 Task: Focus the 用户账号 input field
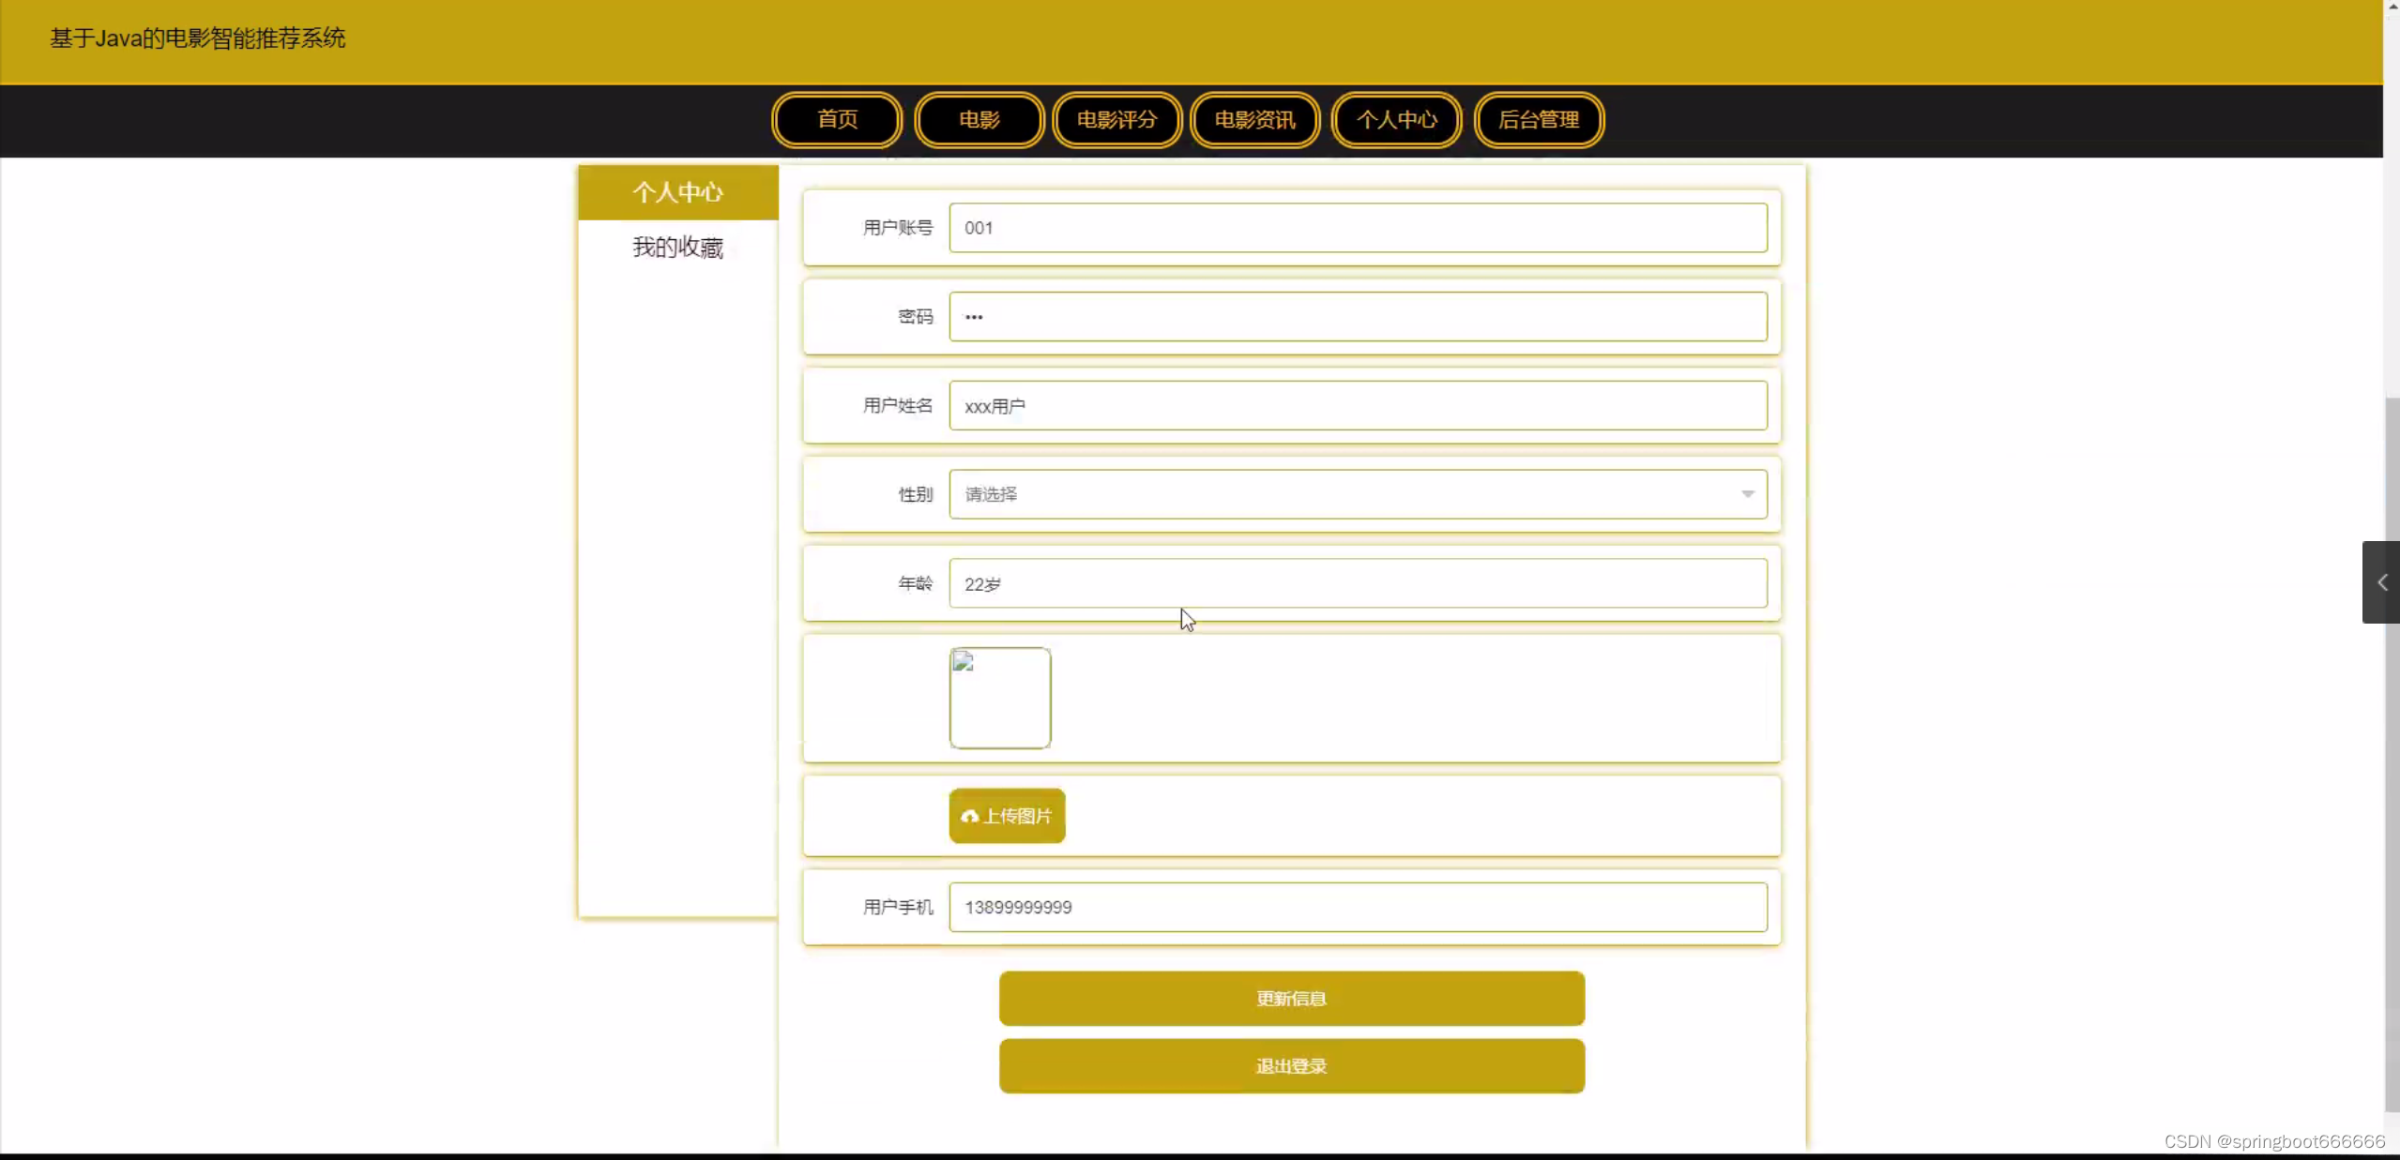[1357, 228]
